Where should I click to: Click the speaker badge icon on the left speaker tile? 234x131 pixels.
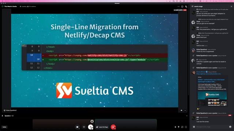[92, 121]
